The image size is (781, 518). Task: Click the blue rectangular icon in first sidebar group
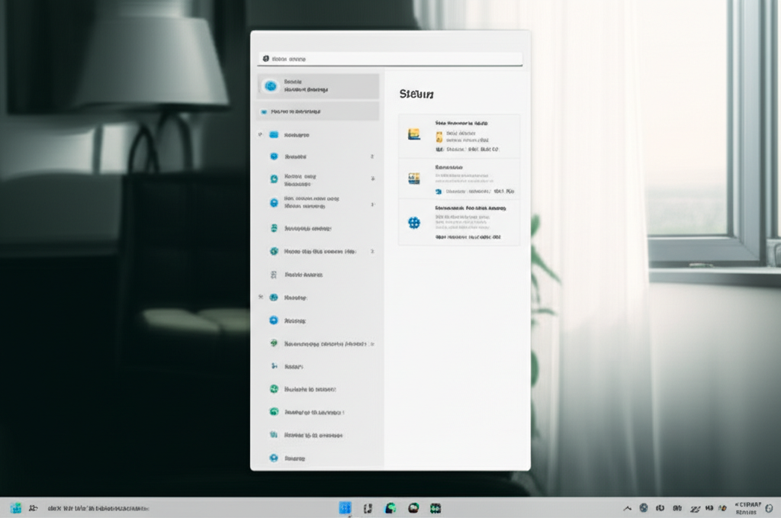point(274,135)
